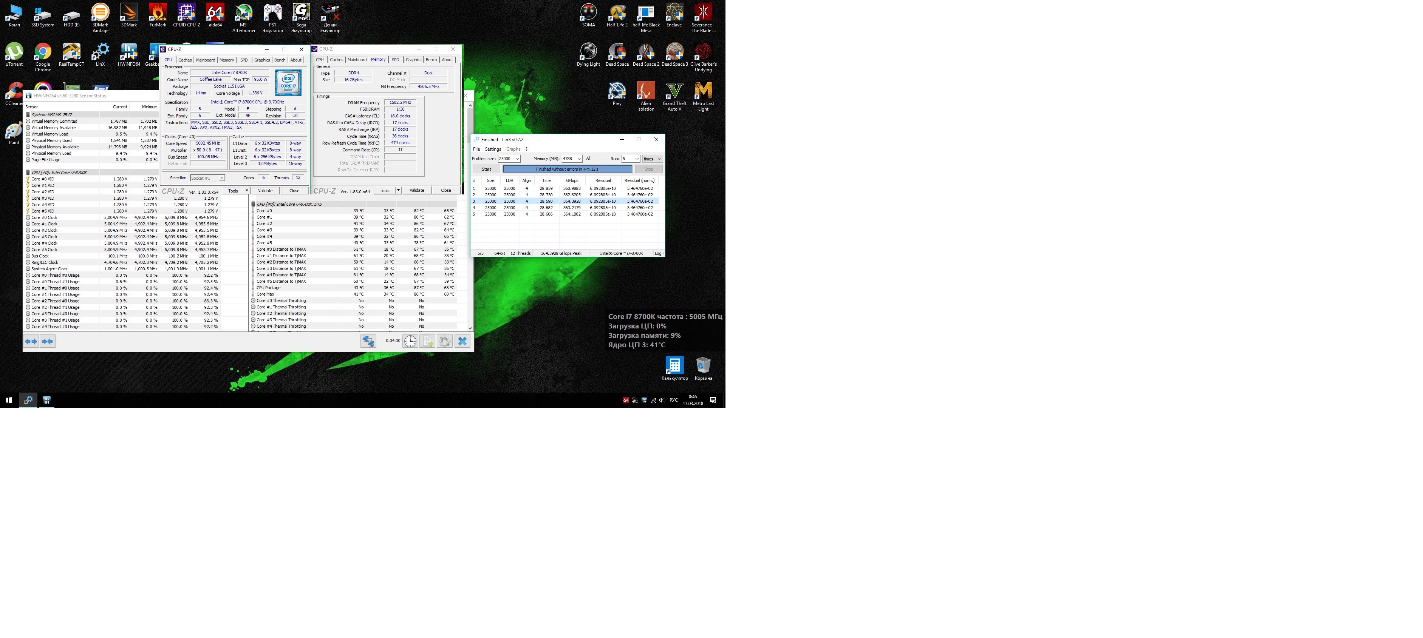Click Windows Start button on taskbar
The height and width of the screenshot is (638, 1423).
click(9, 400)
